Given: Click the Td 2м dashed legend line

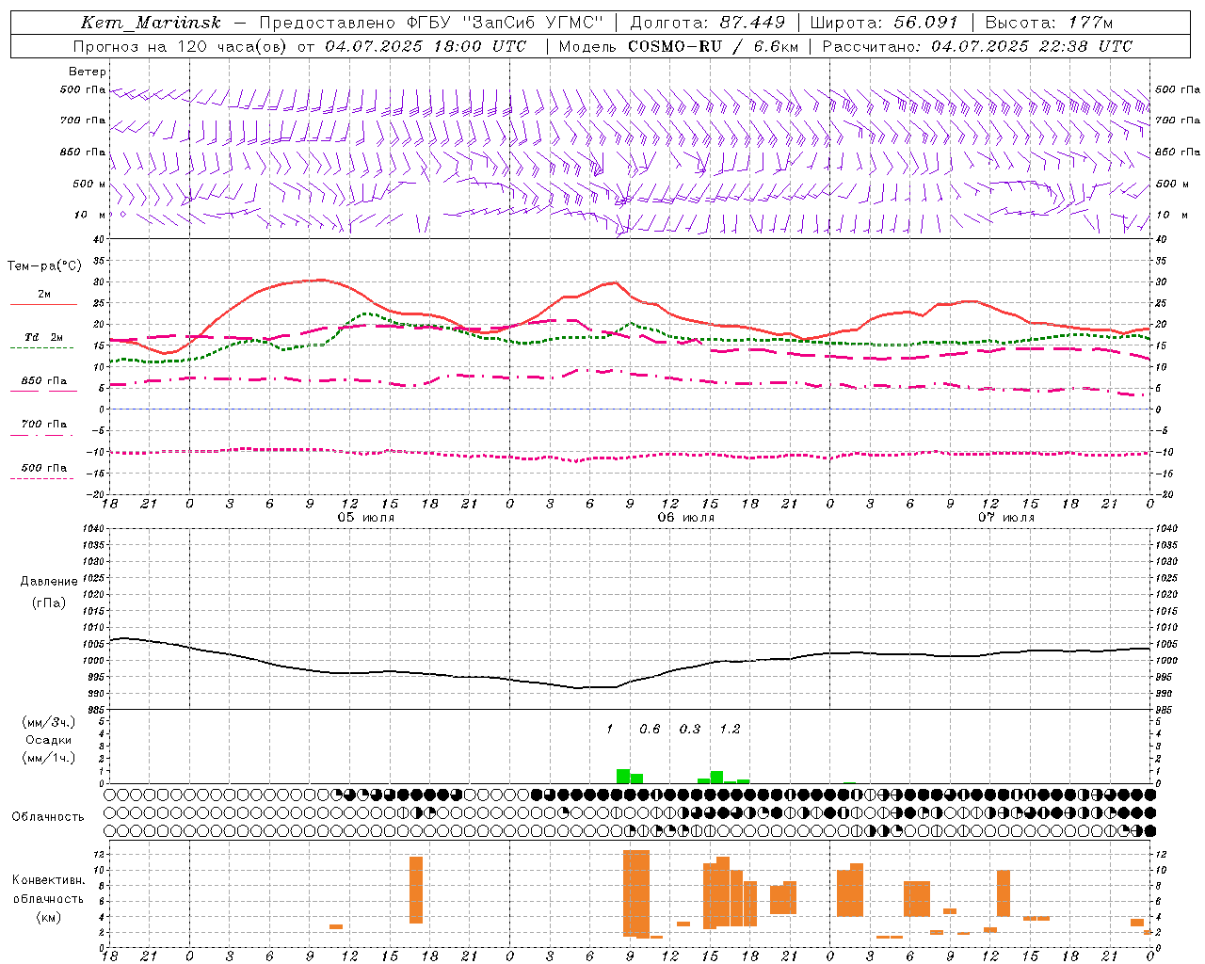Looking at the screenshot, I should pos(43,347).
